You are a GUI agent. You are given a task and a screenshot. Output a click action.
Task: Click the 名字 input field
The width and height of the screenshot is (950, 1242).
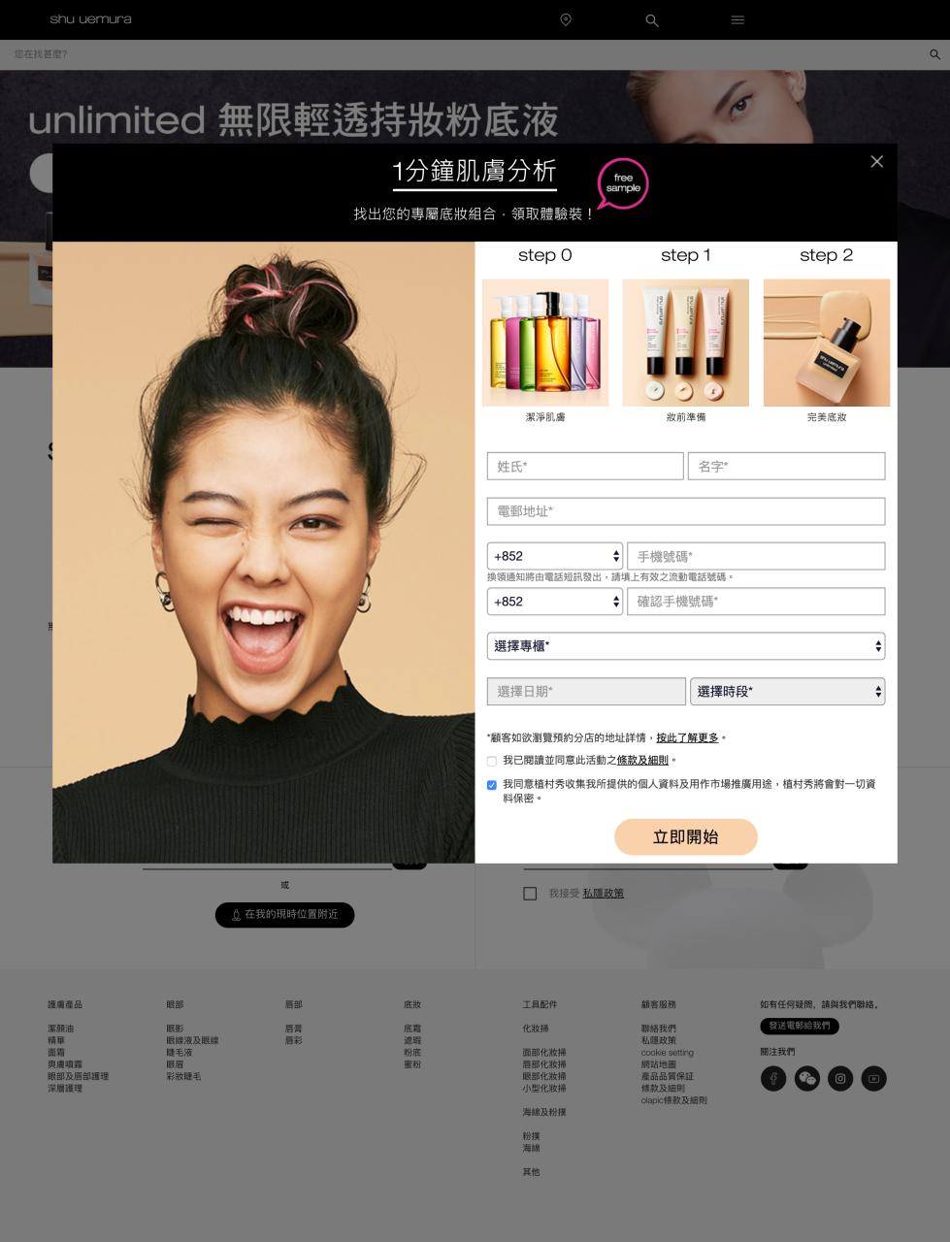point(787,466)
